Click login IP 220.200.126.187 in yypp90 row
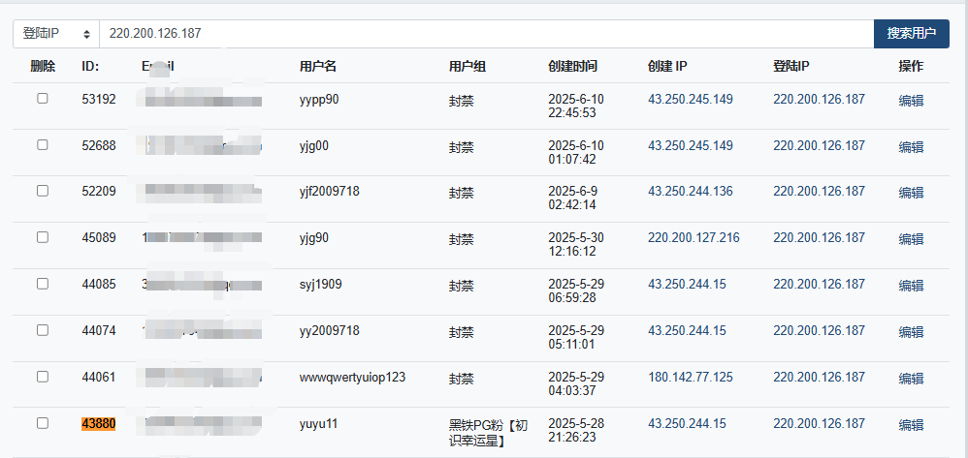 coord(819,99)
